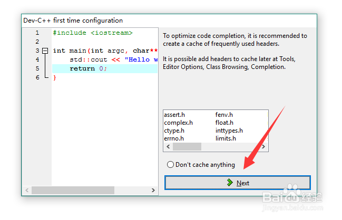Select assert.h in the header list

(x=174, y=115)
